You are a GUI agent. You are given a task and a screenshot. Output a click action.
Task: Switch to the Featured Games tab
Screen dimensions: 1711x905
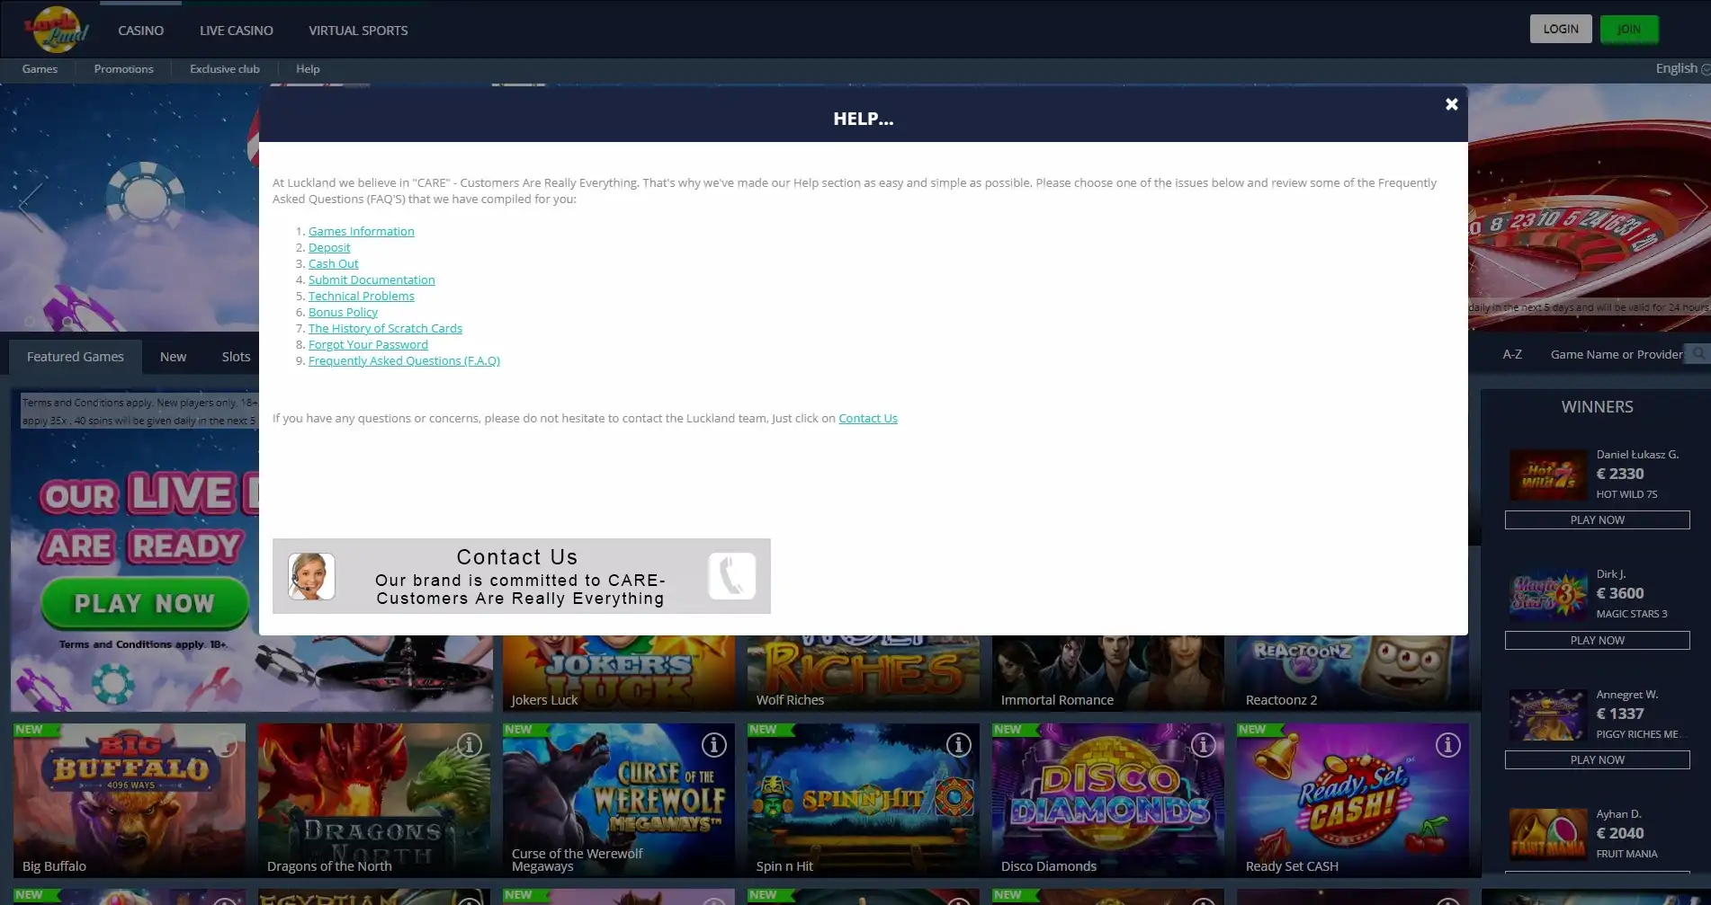click(76, 357)
